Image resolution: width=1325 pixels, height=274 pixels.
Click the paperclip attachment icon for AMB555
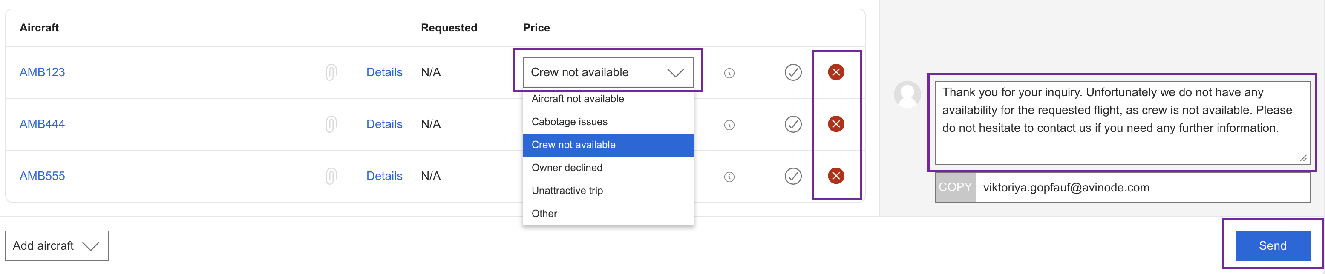tap(331, 176)
